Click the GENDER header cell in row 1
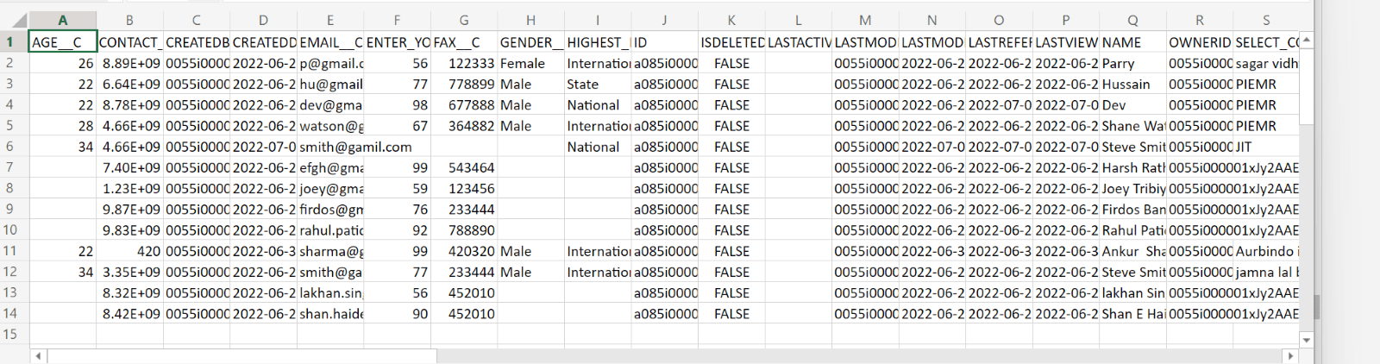The image size is (1380, 364). click(x=530, y=42)
